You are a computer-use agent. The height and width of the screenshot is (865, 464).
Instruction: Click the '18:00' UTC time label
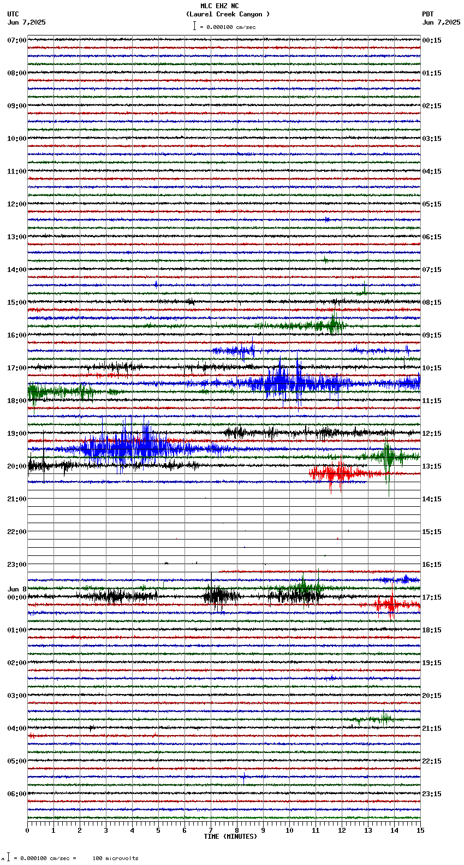click(17, 401)
